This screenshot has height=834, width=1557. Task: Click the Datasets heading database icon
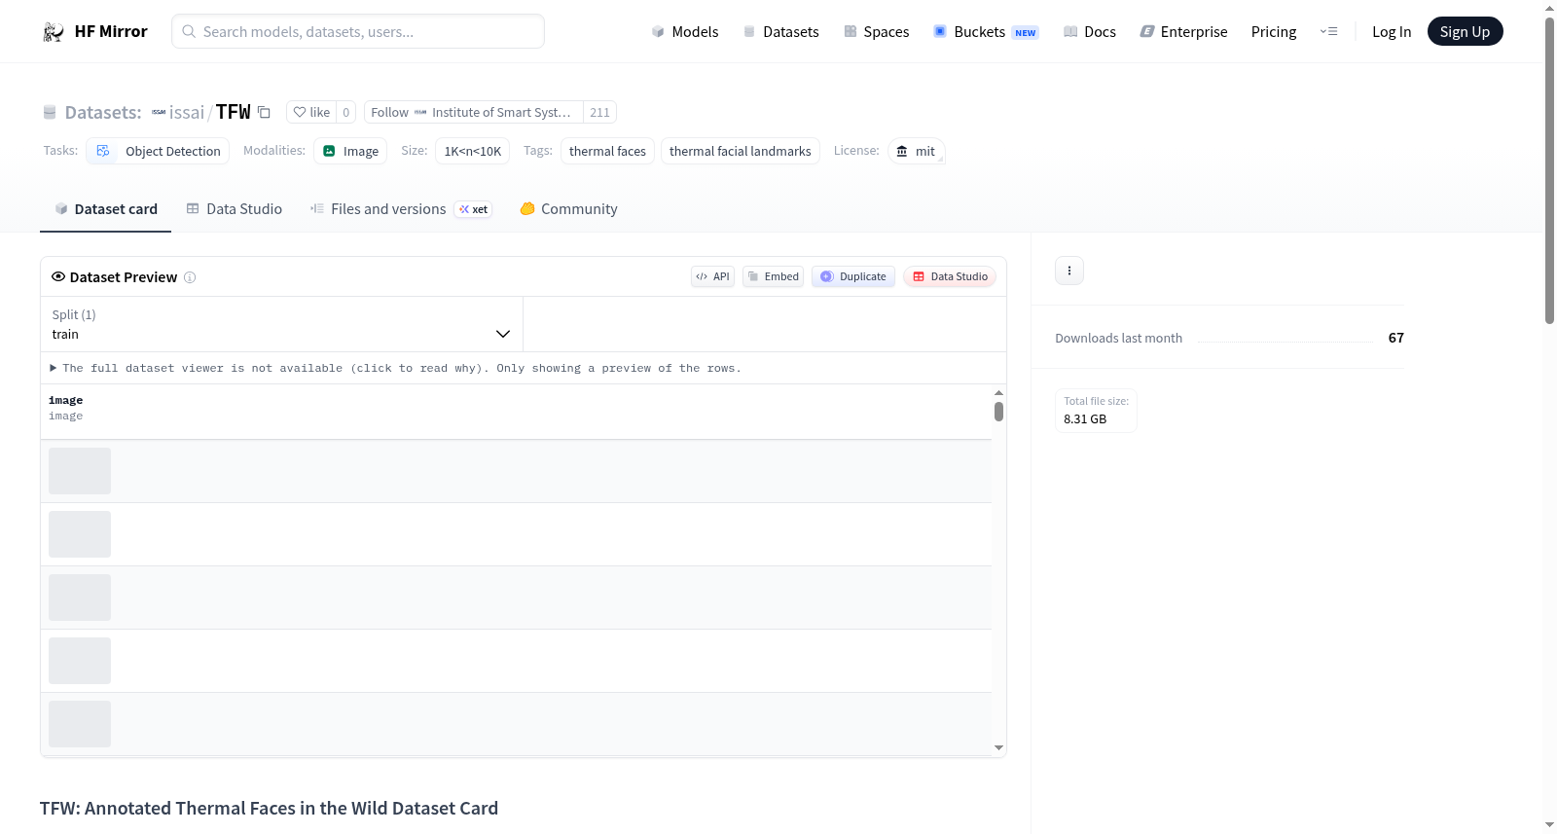[x=50, y=112]
